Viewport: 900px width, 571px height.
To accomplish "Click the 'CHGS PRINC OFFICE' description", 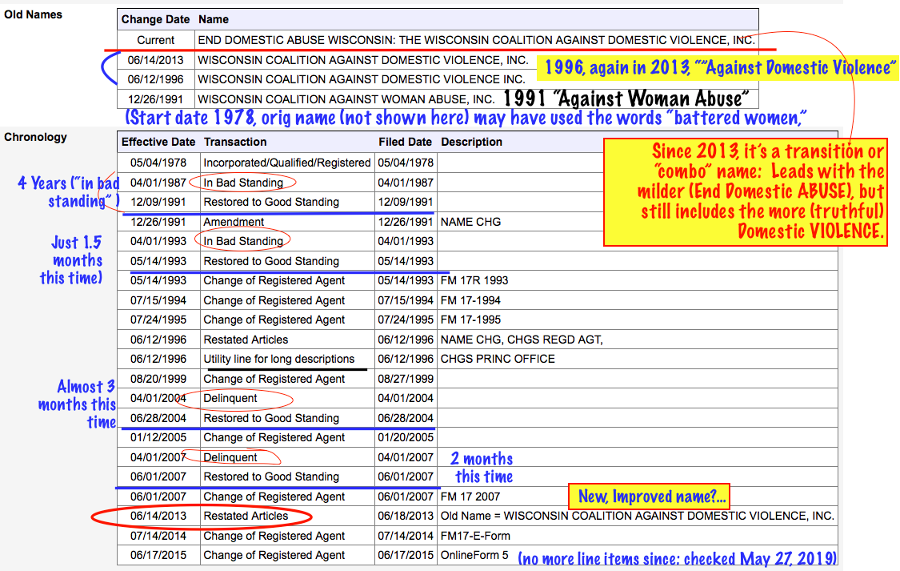I will coord(498,359).
